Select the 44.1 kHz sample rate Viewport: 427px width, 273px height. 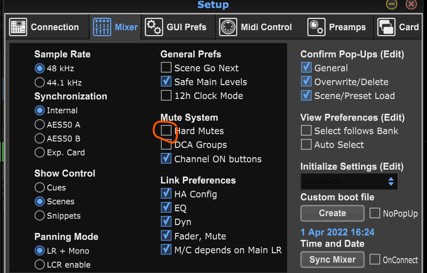(x=40, y=82)
